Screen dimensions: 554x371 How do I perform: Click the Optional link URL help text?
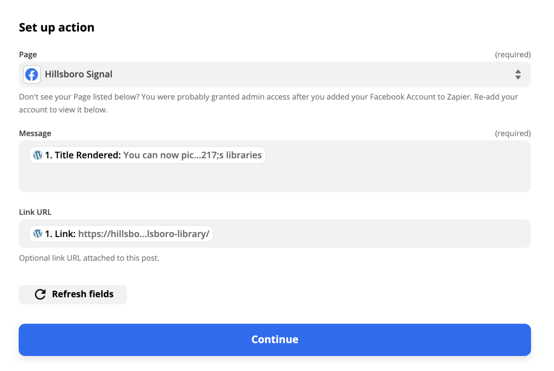(89, 258)
